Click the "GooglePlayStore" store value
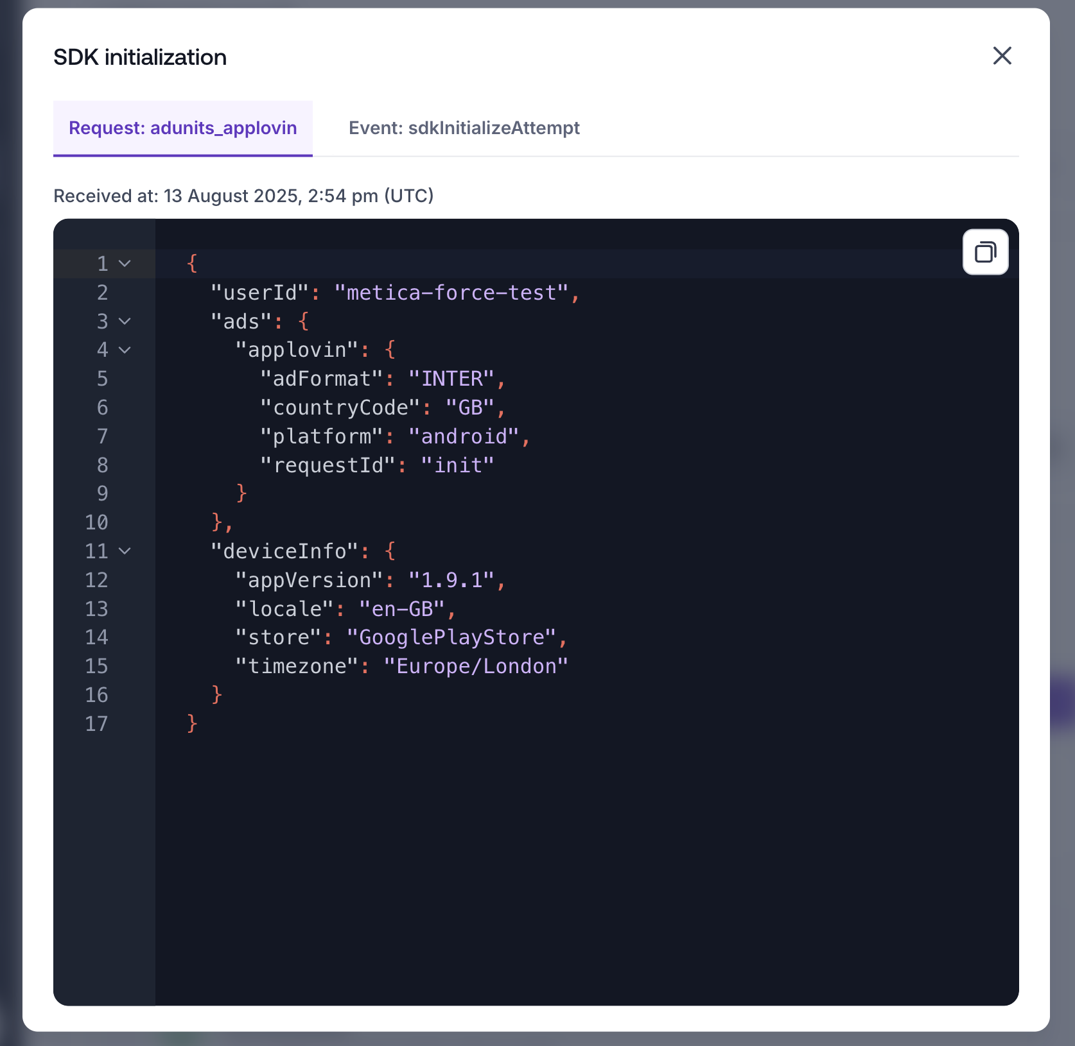The image size is (1075, 1046). [451, 637]
